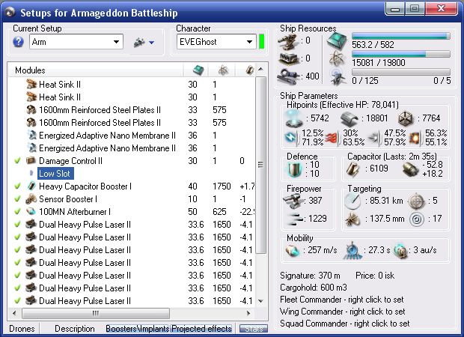Toggle the green check for Heavy Capacitor Booster I
Image resolution: width=464 pixels, height=337 pixels.
click(x=17, y=186)
